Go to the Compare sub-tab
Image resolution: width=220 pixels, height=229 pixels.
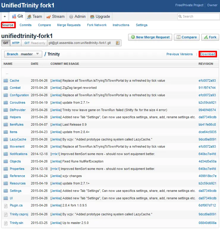point(44,25)
